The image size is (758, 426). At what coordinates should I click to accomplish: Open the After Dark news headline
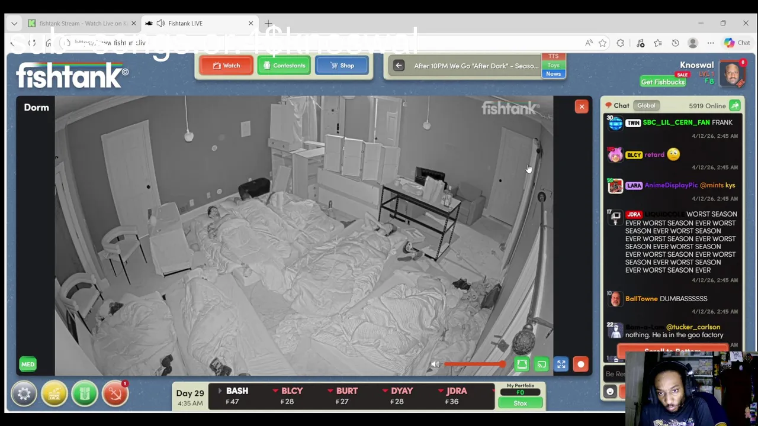(x=476, y=66)
